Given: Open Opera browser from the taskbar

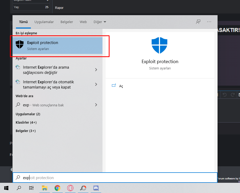Looking at the screenshot, I should pos(70,188).
